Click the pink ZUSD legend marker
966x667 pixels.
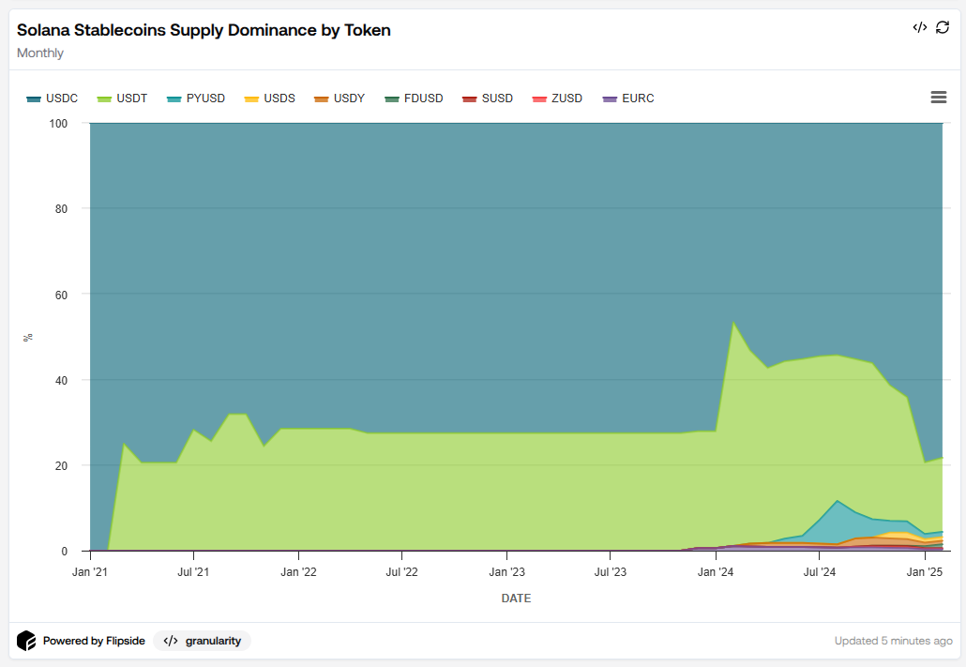coord(537,98)
